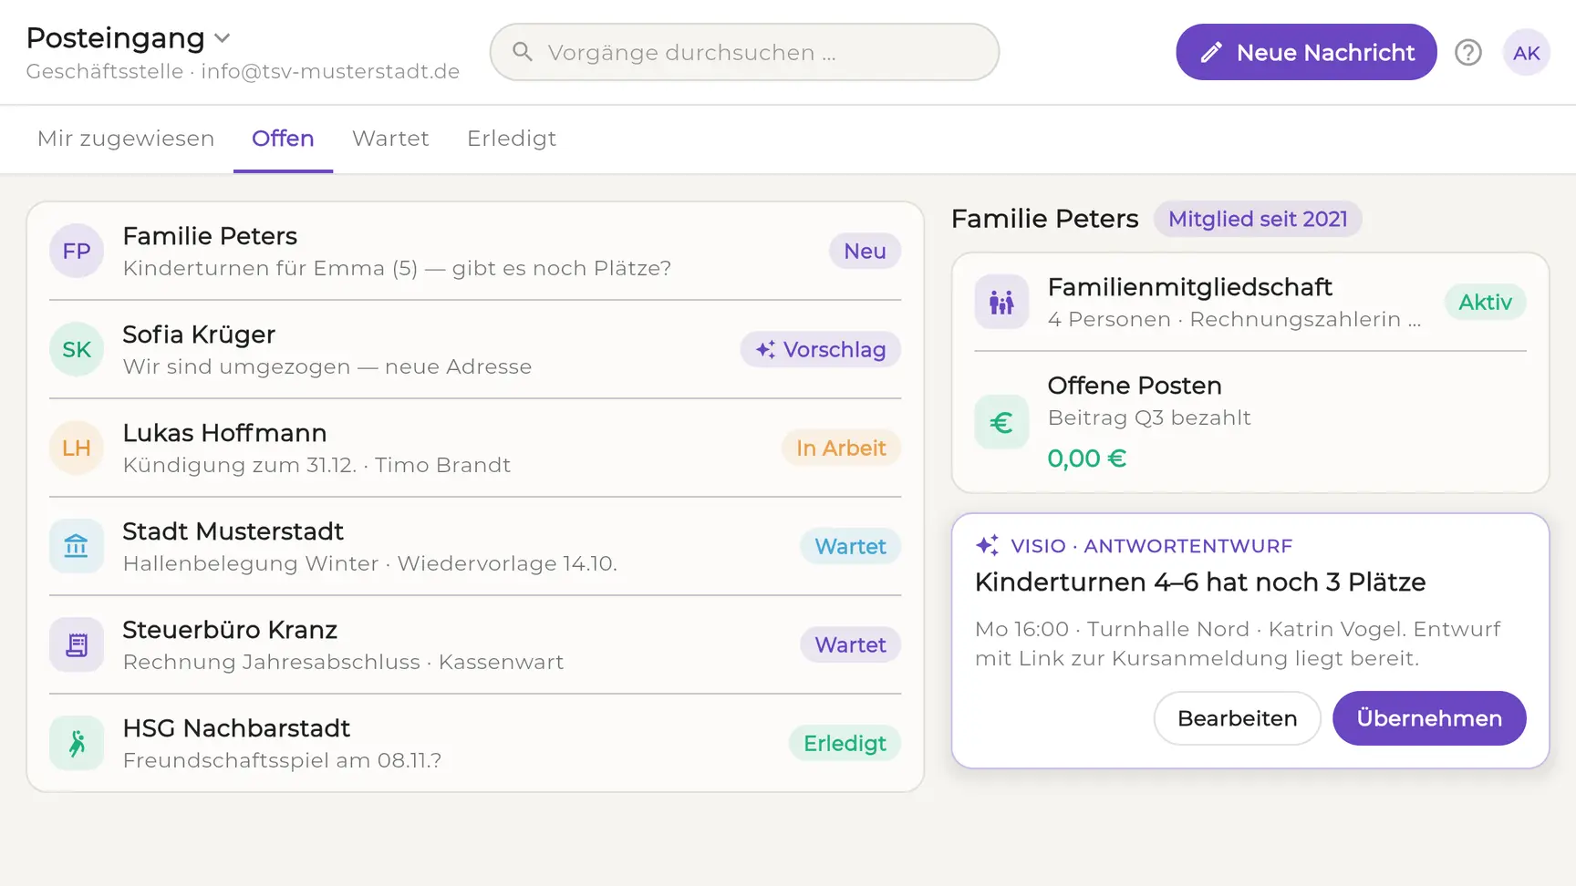Open the HSG Nachbarstadt conversation
Screen dimensions: 1576x886
pos(474,743)
